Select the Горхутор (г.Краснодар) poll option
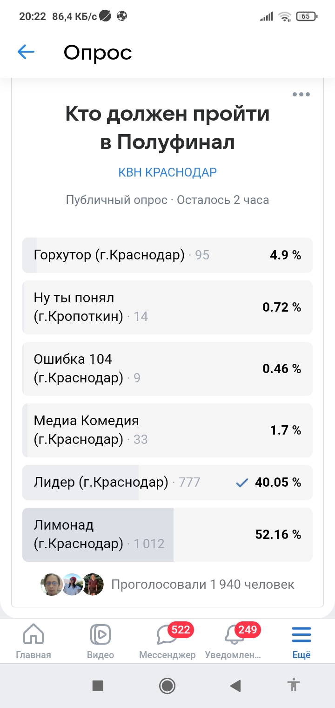 pos(167,255)
